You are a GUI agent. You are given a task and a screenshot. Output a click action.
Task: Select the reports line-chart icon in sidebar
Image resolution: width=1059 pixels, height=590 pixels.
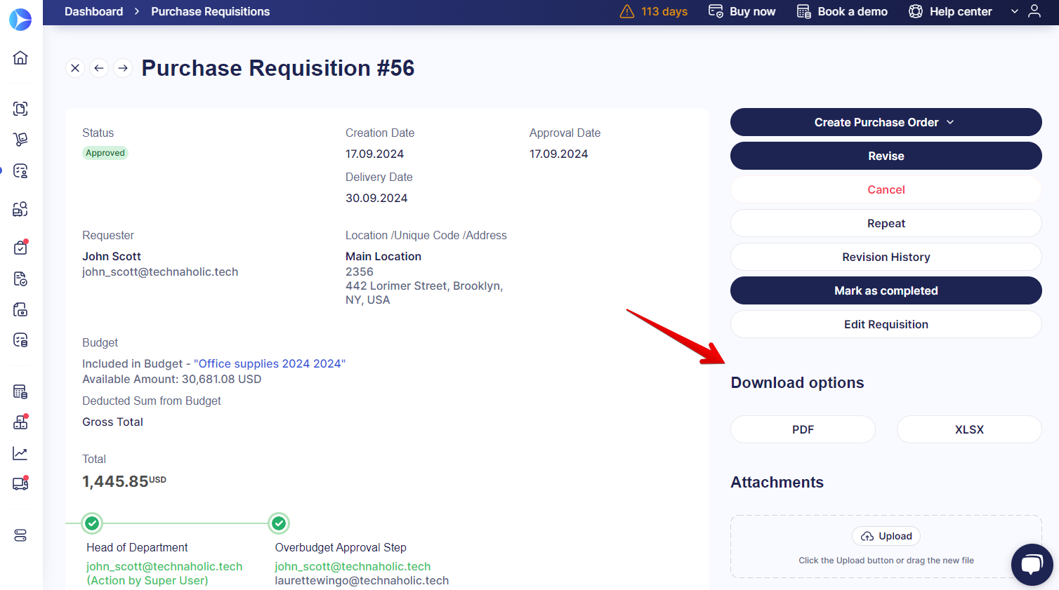(20, 452)
